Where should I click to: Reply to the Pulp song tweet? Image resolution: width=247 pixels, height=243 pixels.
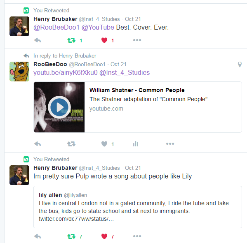38,236
